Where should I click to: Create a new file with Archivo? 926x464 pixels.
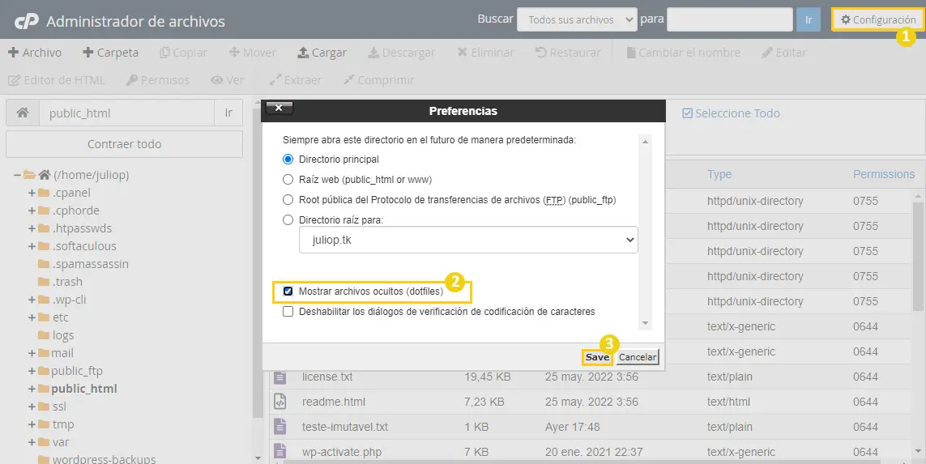coord(35,53)
